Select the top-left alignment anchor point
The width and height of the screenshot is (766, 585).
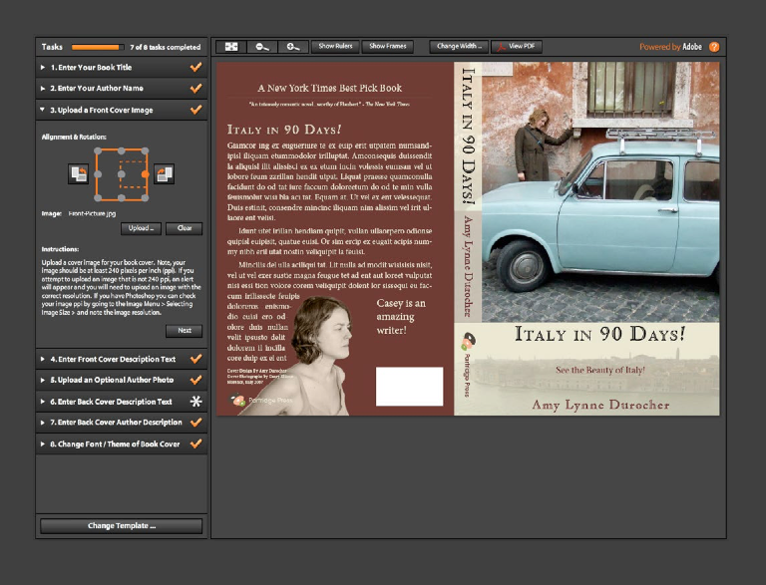click(x=97, y=150)
